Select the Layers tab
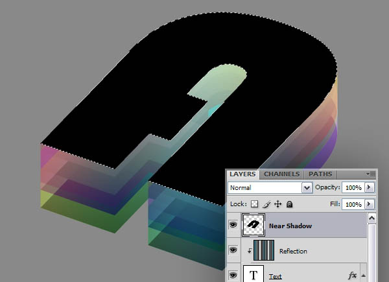Image resolution: width=389 pixels, height=282 pixels. (242, 174)
